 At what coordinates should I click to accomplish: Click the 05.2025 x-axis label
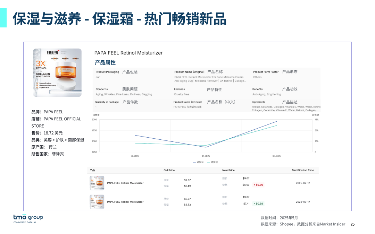(277, 156)
